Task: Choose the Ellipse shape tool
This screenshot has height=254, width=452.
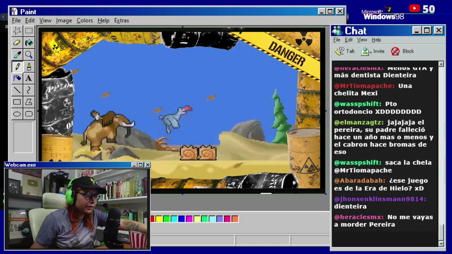Action: tap(17, 114)
